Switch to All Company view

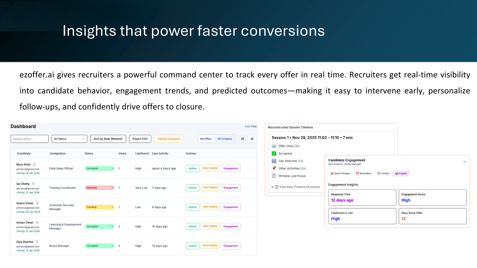[225, 138]
